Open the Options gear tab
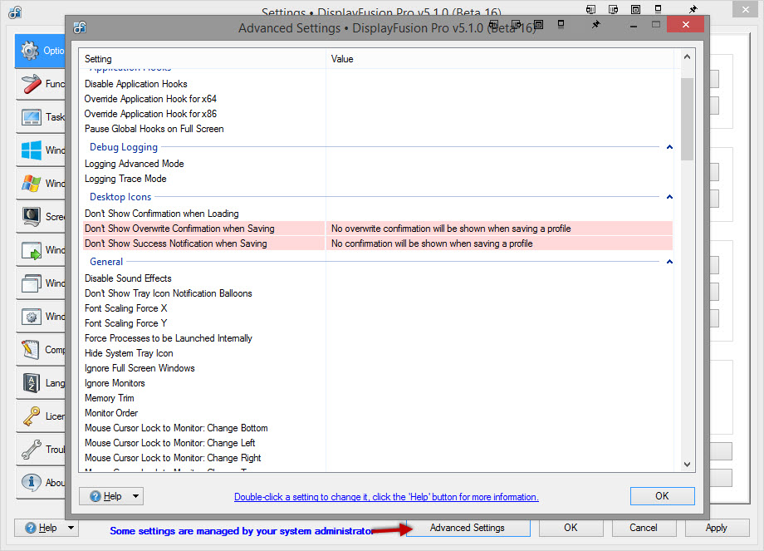Screen dimensions: 764x551 point(31,51)
